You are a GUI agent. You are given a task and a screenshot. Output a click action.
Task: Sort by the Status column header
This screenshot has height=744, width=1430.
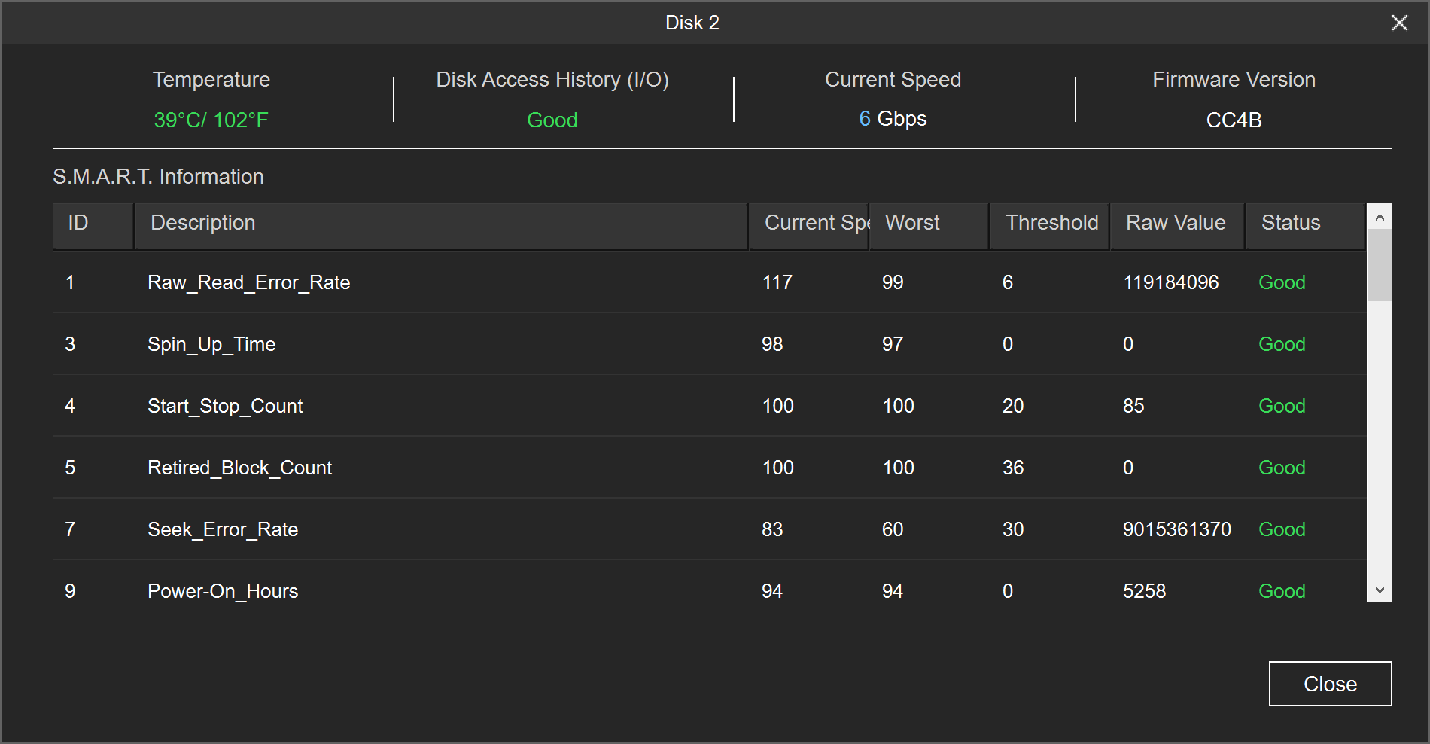coord(1304,223)
